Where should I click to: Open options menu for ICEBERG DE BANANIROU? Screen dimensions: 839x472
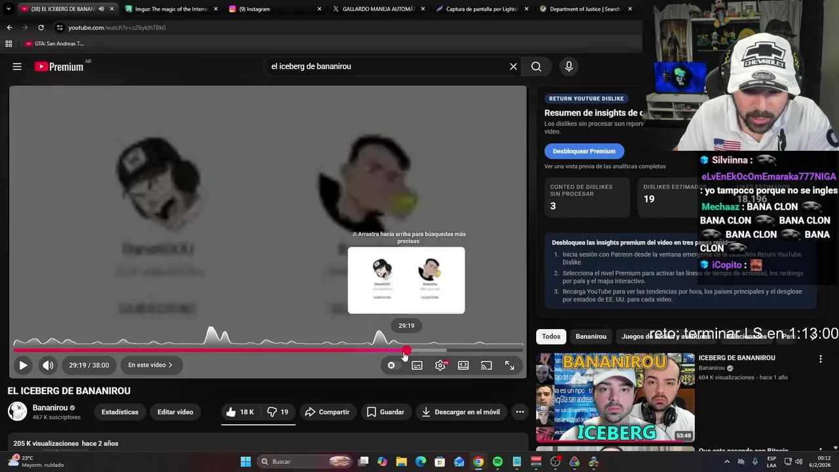(x=820, y=359)
